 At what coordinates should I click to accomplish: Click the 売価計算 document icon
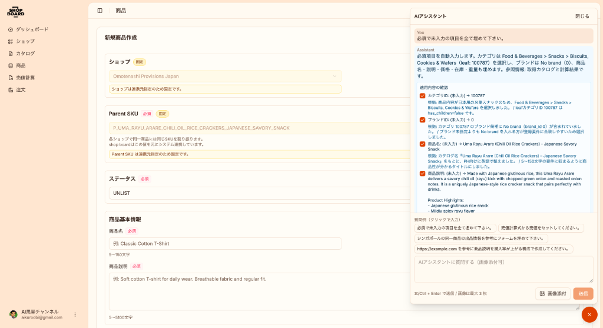point(11,78)
